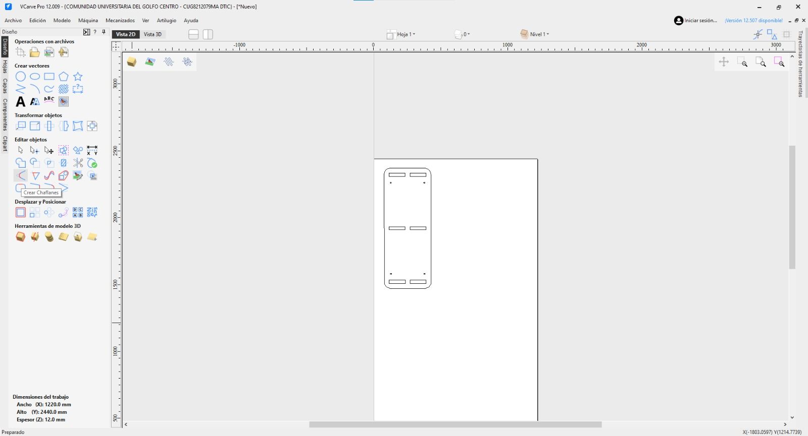
Task: Click the pan view four-arrow icon
Action: tap(724, 62)
